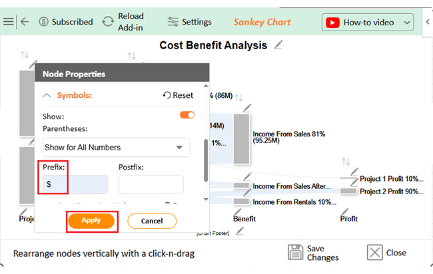
Task: Click the pencil icon beside Benefit label
Action: [237, 211]
